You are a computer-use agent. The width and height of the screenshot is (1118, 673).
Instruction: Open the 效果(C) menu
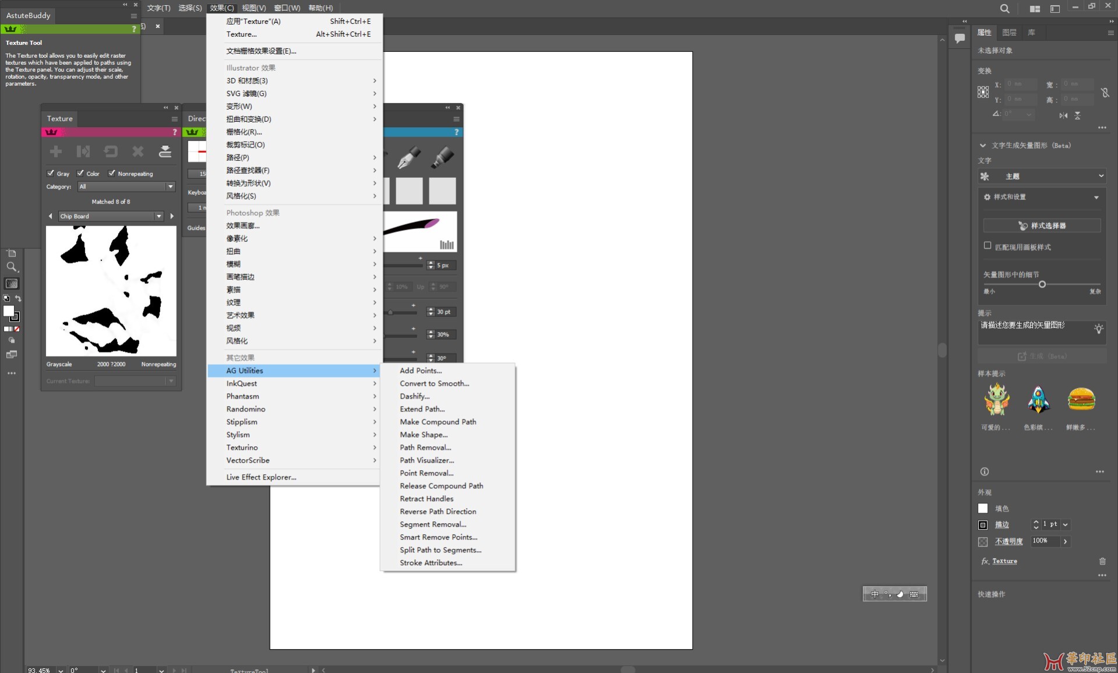(221, 8)
